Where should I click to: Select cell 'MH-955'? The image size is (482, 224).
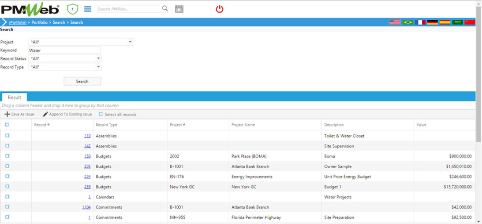pyautogui.click(x=177, y=217)
